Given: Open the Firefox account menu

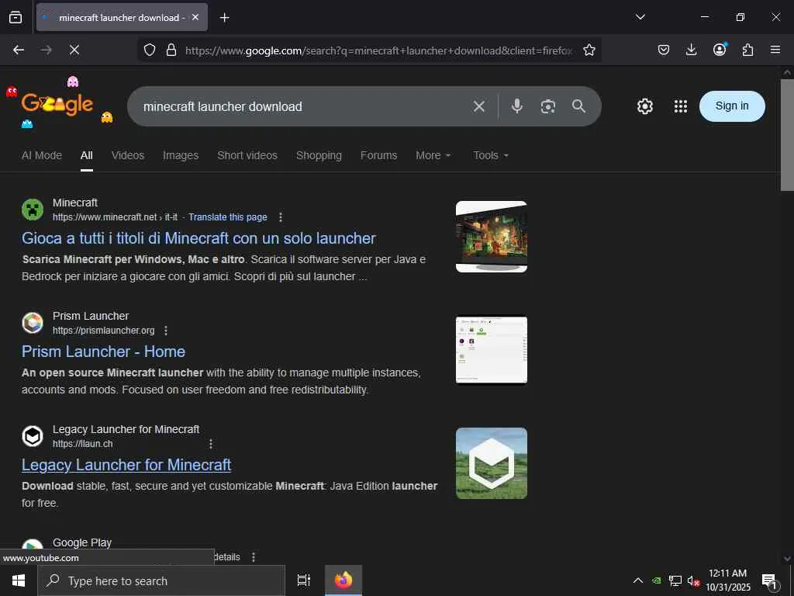Looking at the screenshot, I should pyautogui.click(x=720, y=49).
